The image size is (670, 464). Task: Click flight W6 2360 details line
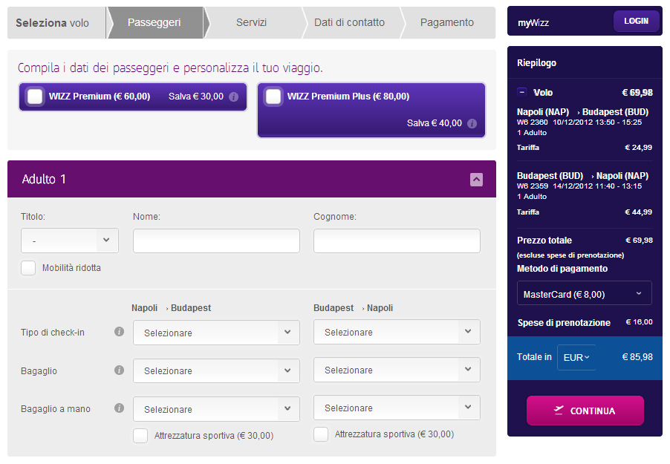coord(579,122)
